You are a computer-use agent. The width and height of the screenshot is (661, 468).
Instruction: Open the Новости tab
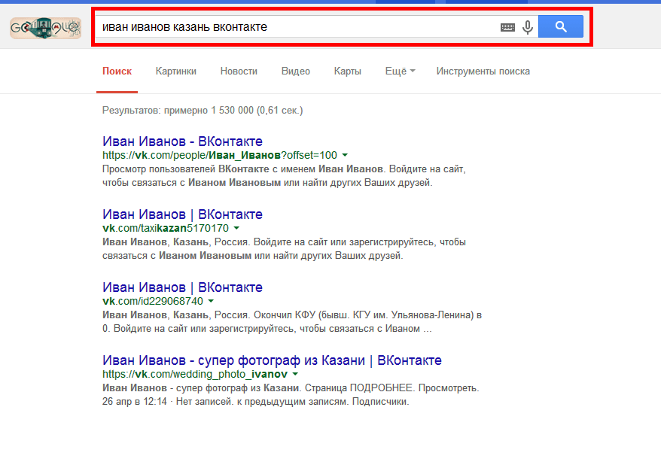239,71
